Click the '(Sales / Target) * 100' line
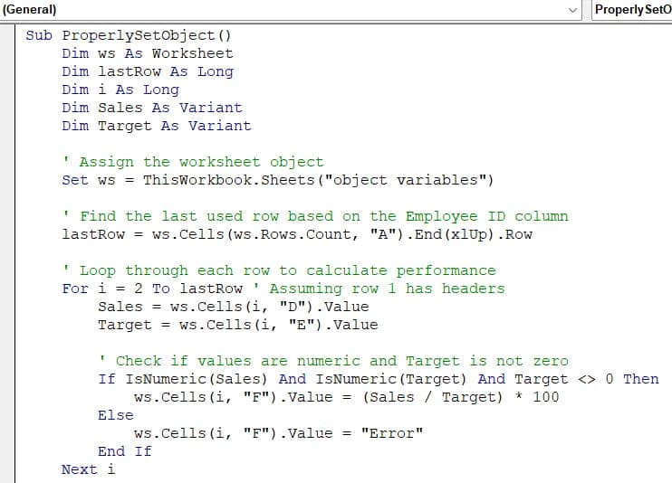The height and width of the screenshot is (483, 672). (x=346, y=397)
